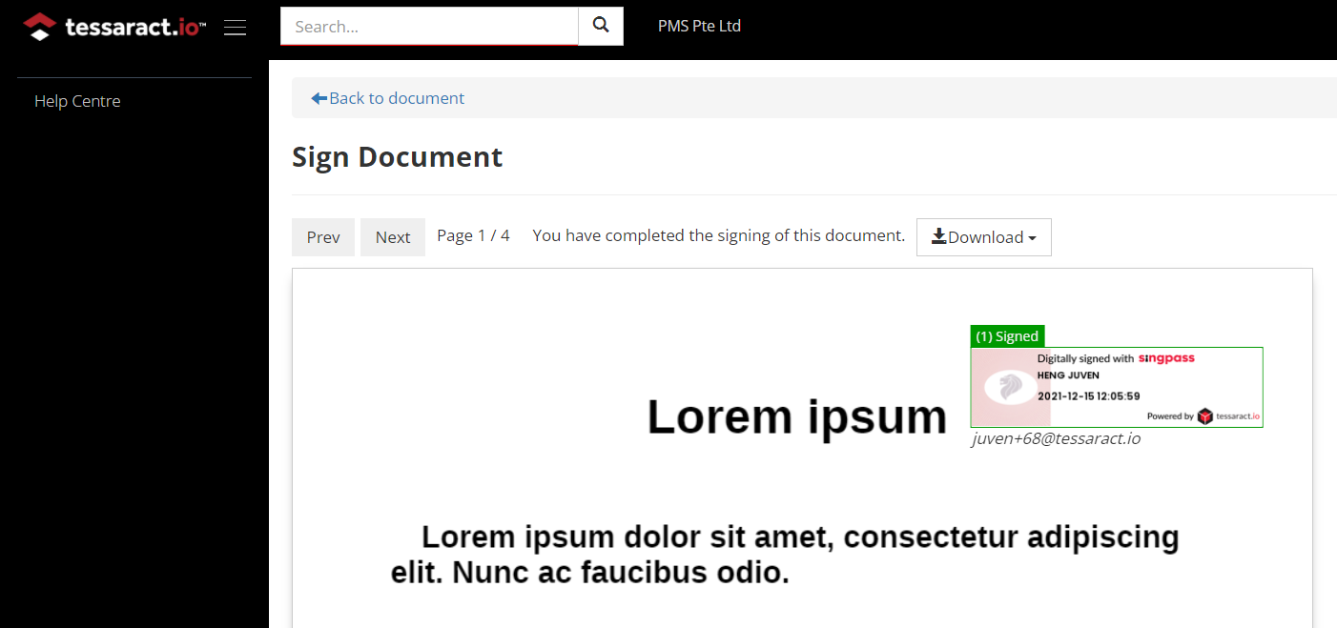Click the Page 1 / 4 indicator

[x=473, y=235]
